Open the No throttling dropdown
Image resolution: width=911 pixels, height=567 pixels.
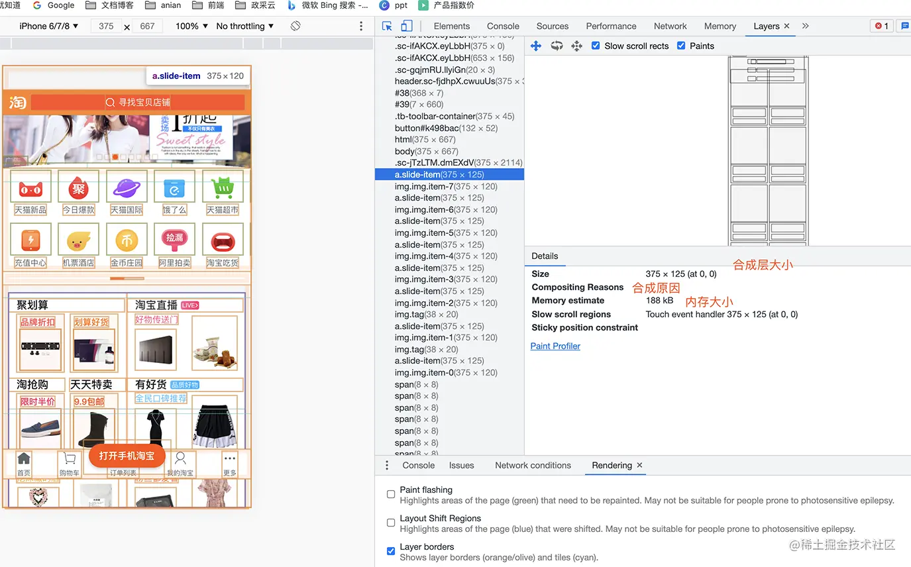tap(245, 26)
